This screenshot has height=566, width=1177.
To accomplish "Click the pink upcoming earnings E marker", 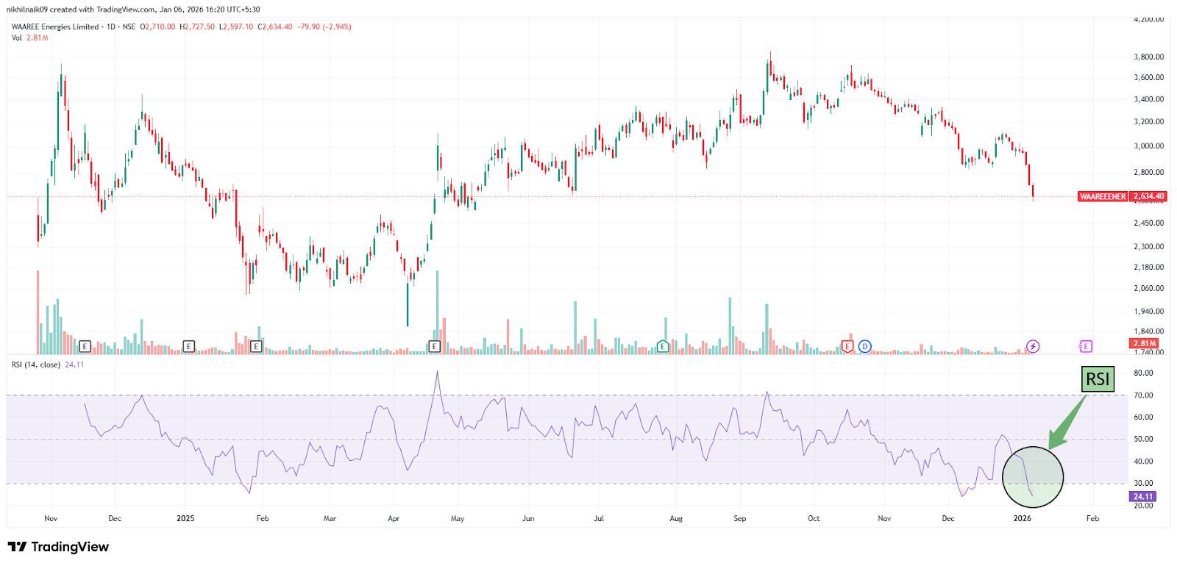I will [1086, 346].
